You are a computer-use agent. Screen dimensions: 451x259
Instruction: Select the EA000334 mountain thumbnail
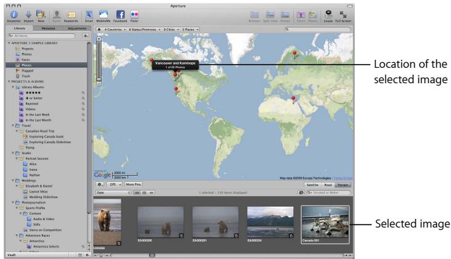(x=270, y=222)
